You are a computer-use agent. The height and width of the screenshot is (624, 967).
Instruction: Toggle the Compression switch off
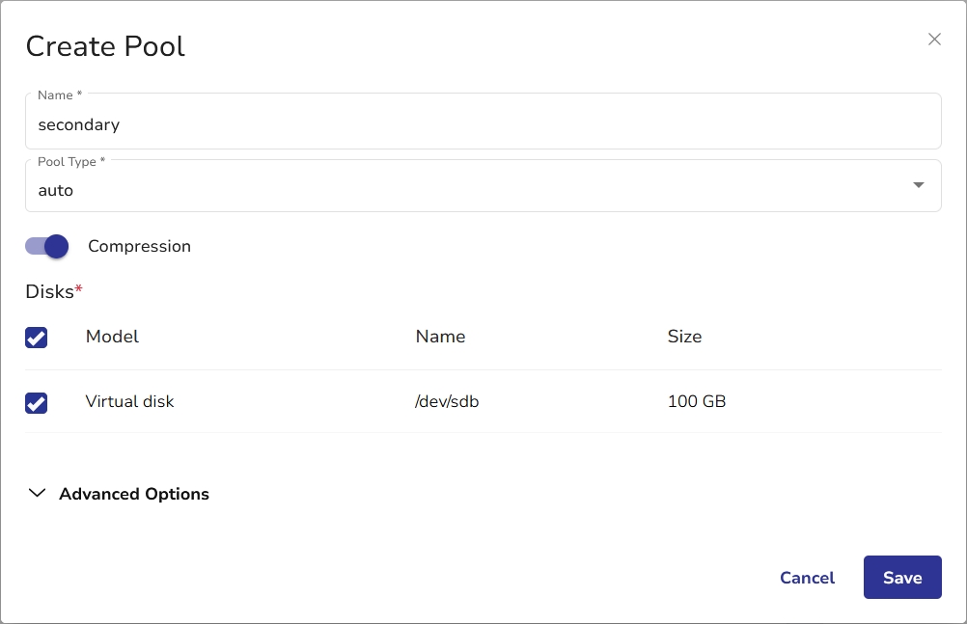coord(47,247)
